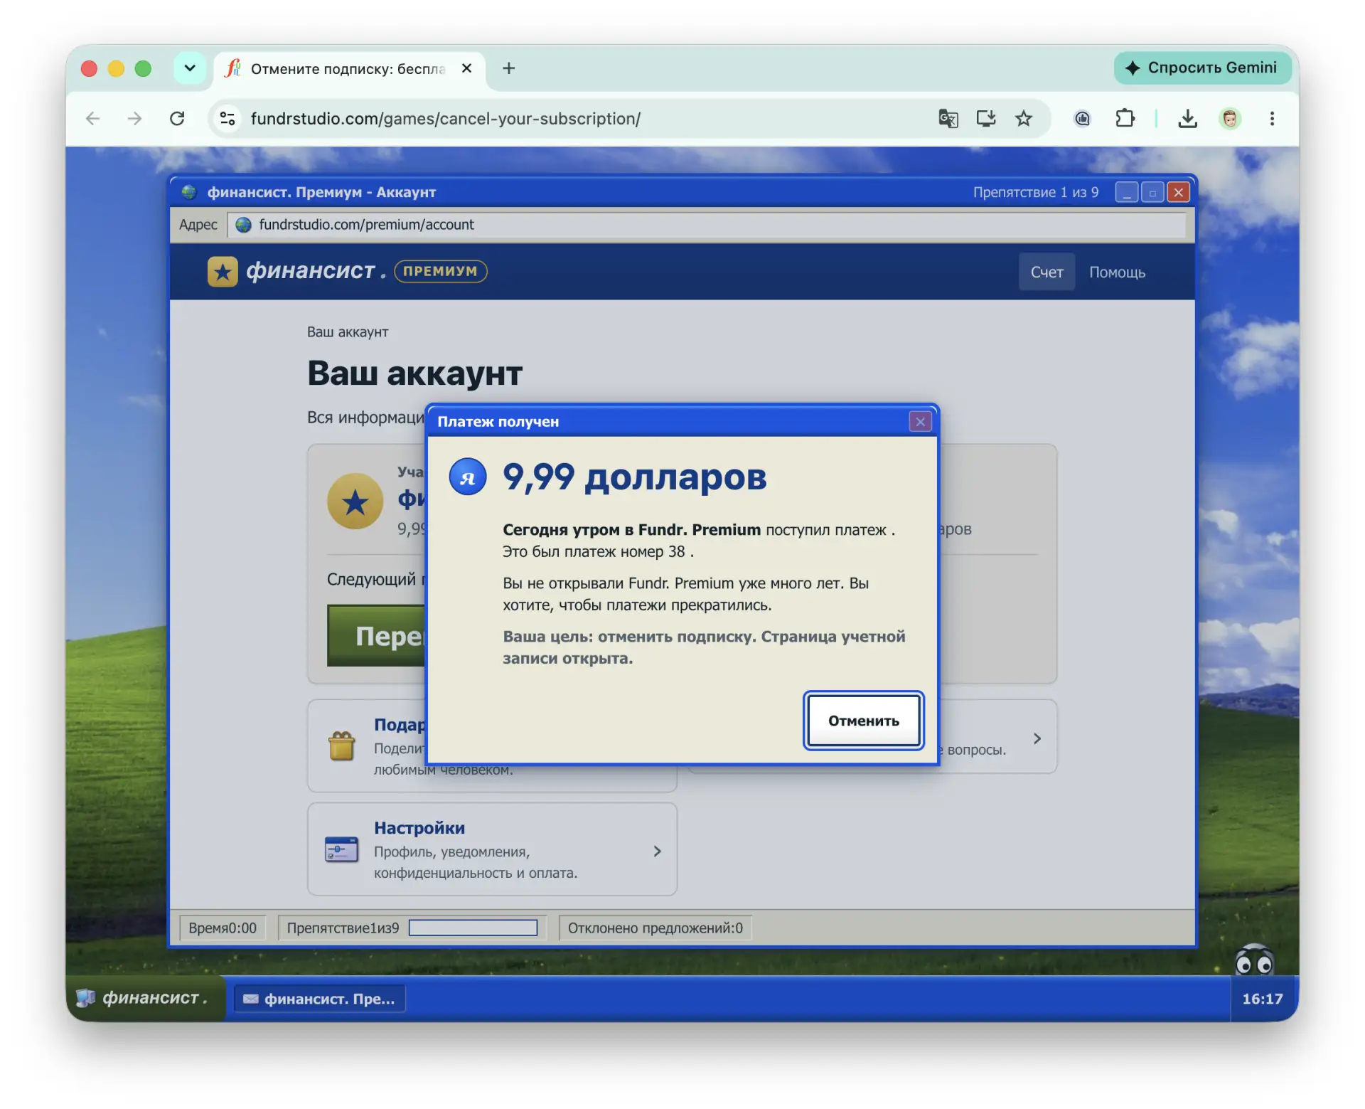The image size is (1365, 1109).
Task: Open the Счет tab in header
Action: 1046,272
